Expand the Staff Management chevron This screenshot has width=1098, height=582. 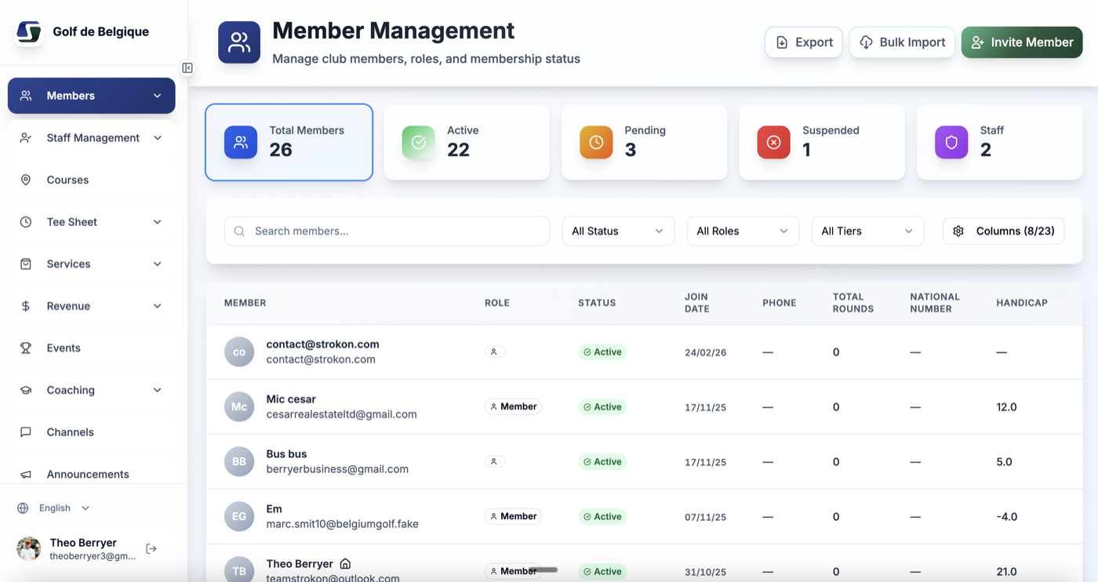tap(158, 138)
